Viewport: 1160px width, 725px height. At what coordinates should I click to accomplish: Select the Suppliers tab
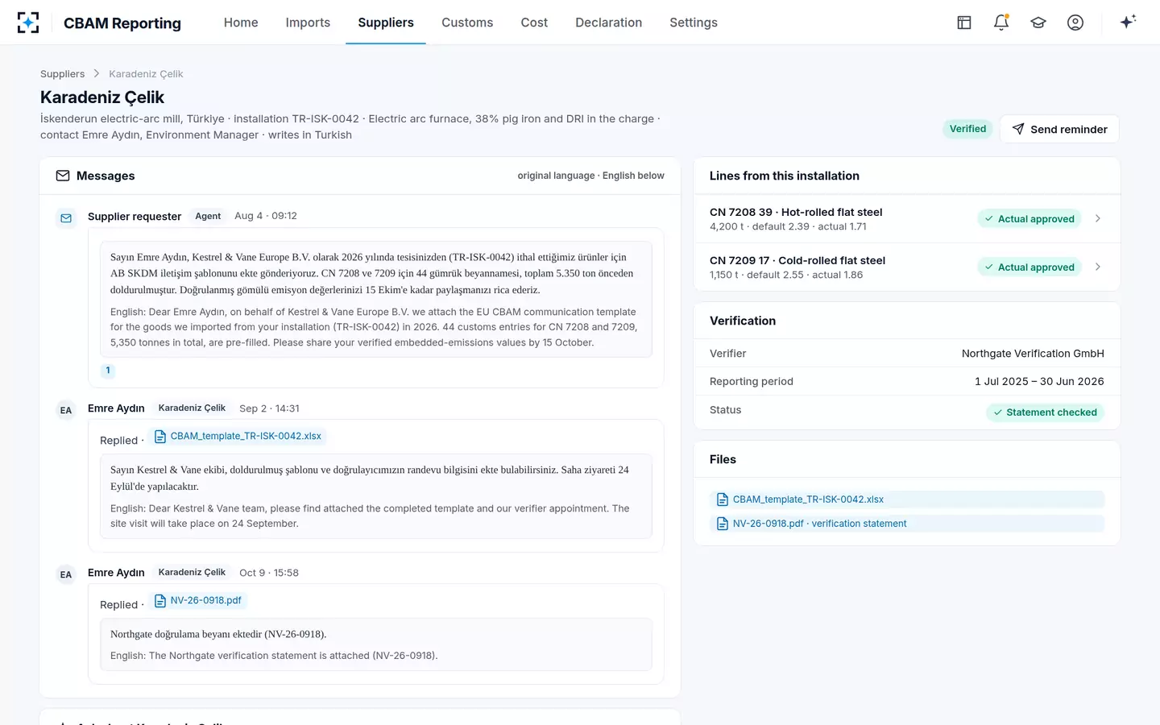pyautogui.click(x=386, y=23)
